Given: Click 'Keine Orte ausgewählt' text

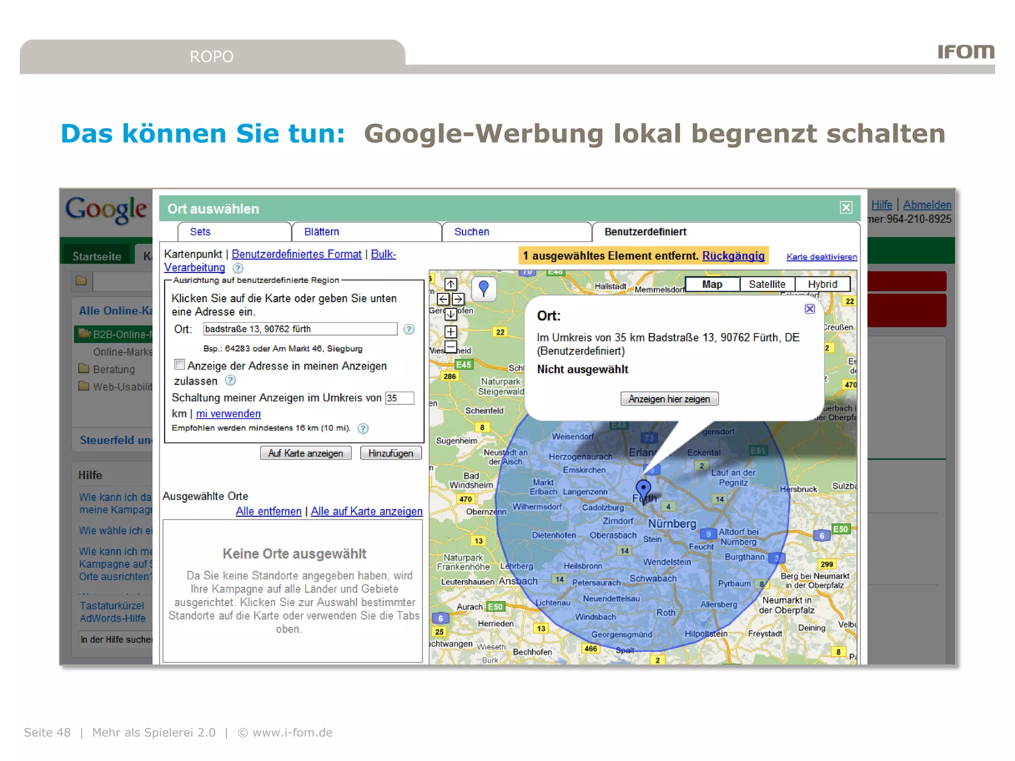Looking at the screenshot, I should [x=294, y=553].
